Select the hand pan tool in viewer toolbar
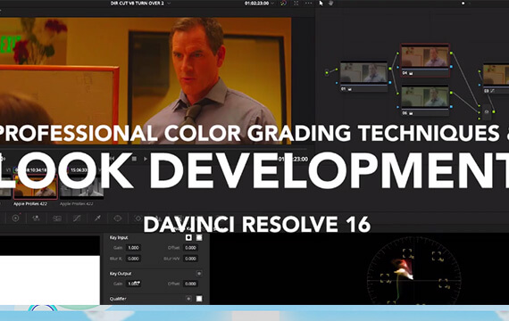 pyautogui.click(x=330, y=3)
